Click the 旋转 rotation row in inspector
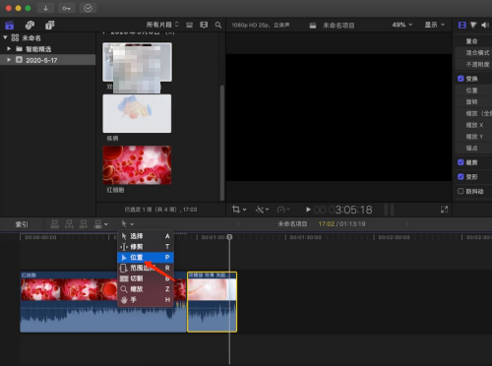This screenshot has width=492, height=366. (473, 101)
